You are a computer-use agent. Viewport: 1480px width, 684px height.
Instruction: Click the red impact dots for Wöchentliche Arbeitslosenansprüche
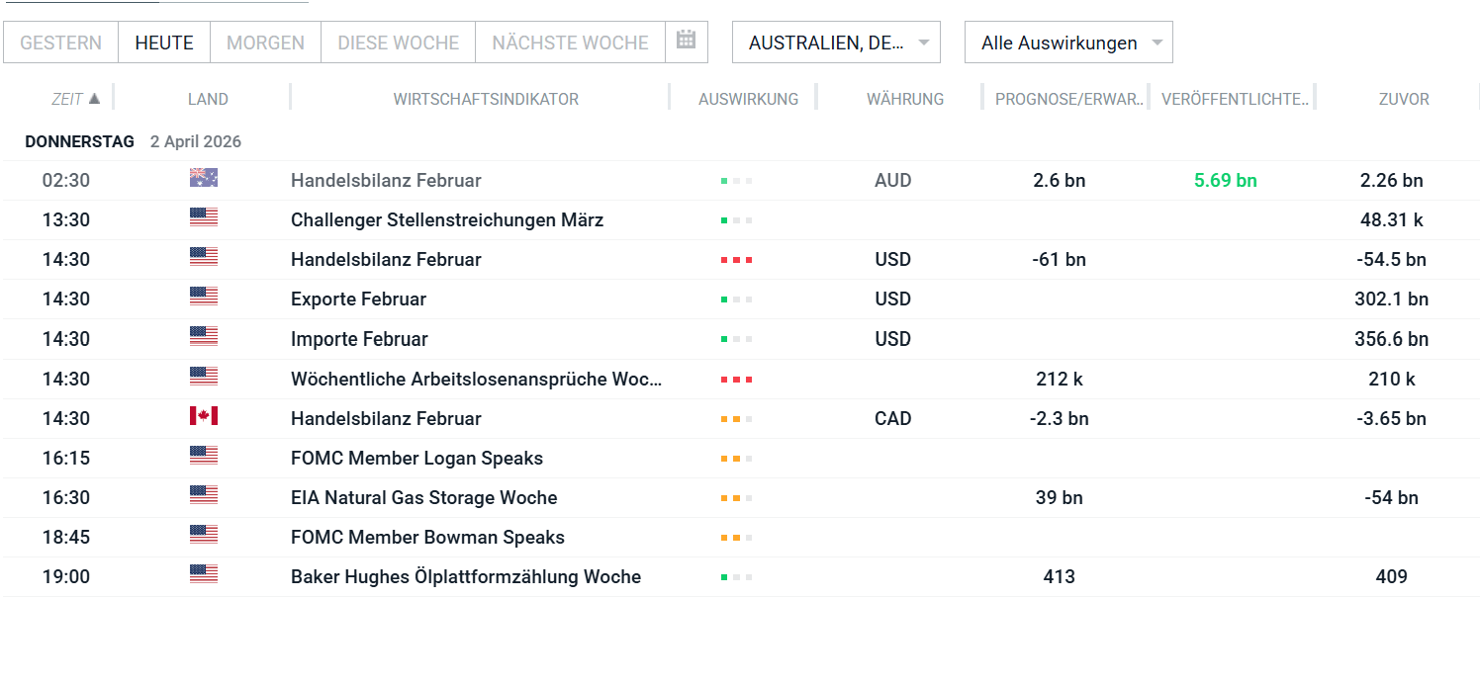pyautogui.click(x=736, y=376)
